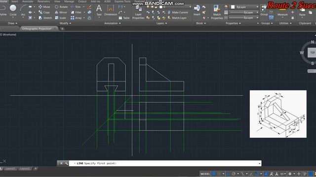Click the isometric reference image thumbnail
The image size is (316, 177).
(x=278, y=114)
